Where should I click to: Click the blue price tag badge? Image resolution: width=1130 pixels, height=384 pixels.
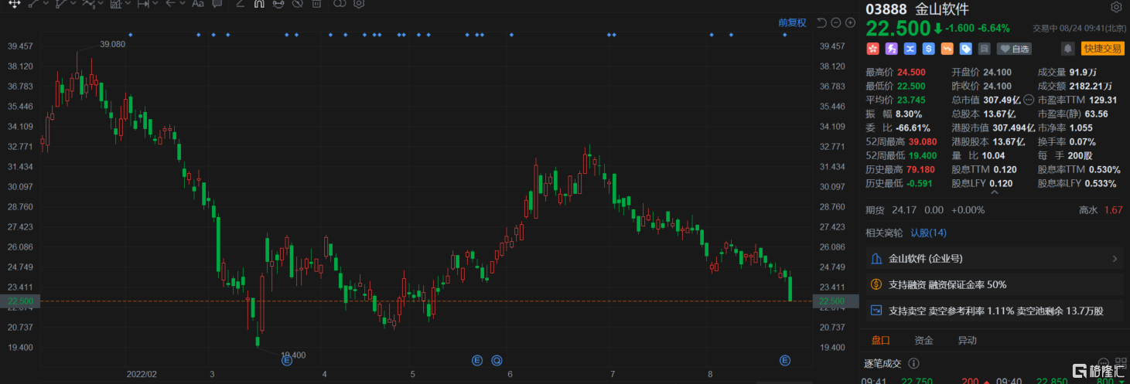965,49
